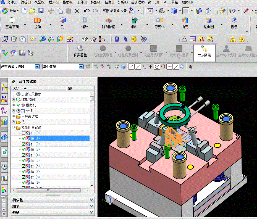
Task: Save using the floppy disk icon
Action: coord(41,11)
